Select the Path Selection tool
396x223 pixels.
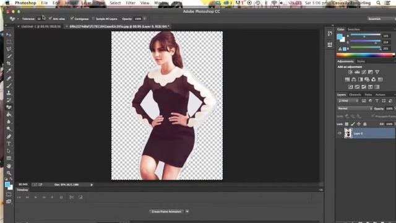coord(9,151)
